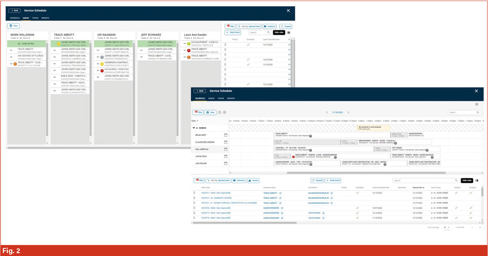Click drag handle on first Queue window table row

point(225,44)
